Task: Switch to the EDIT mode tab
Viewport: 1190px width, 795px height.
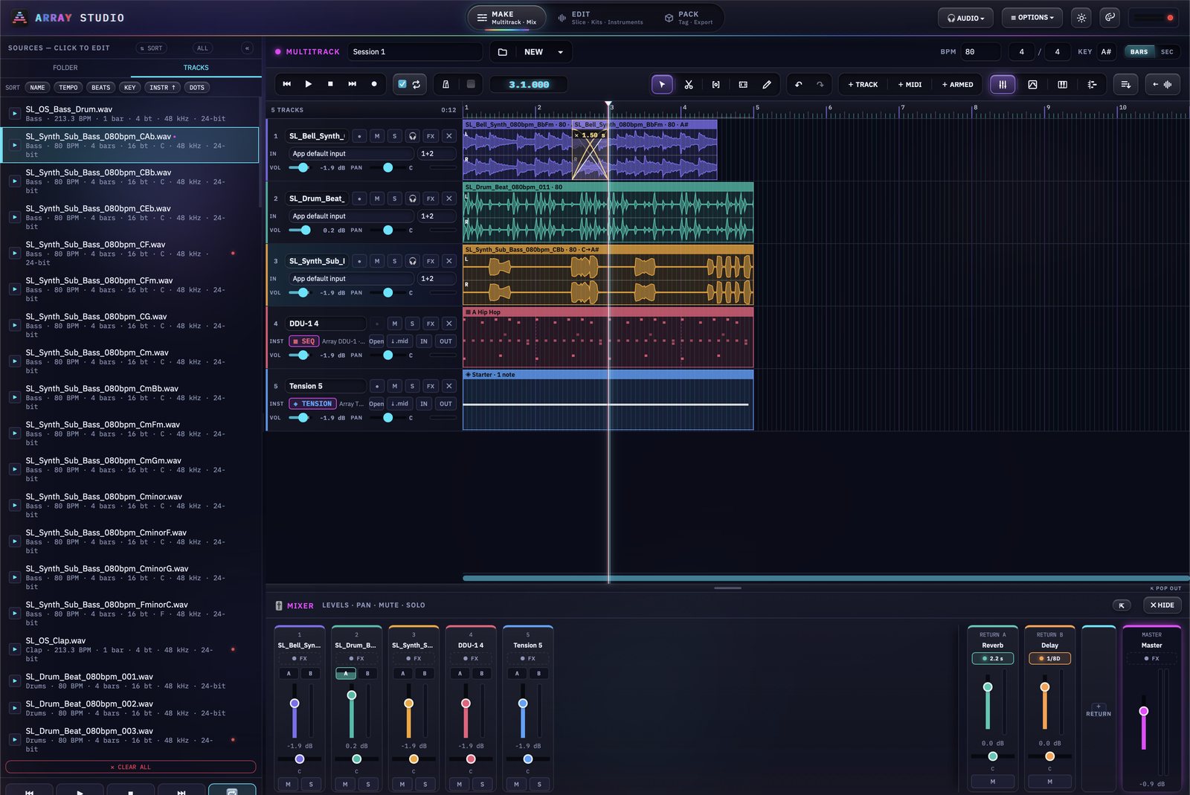Action: click(599, 18)
